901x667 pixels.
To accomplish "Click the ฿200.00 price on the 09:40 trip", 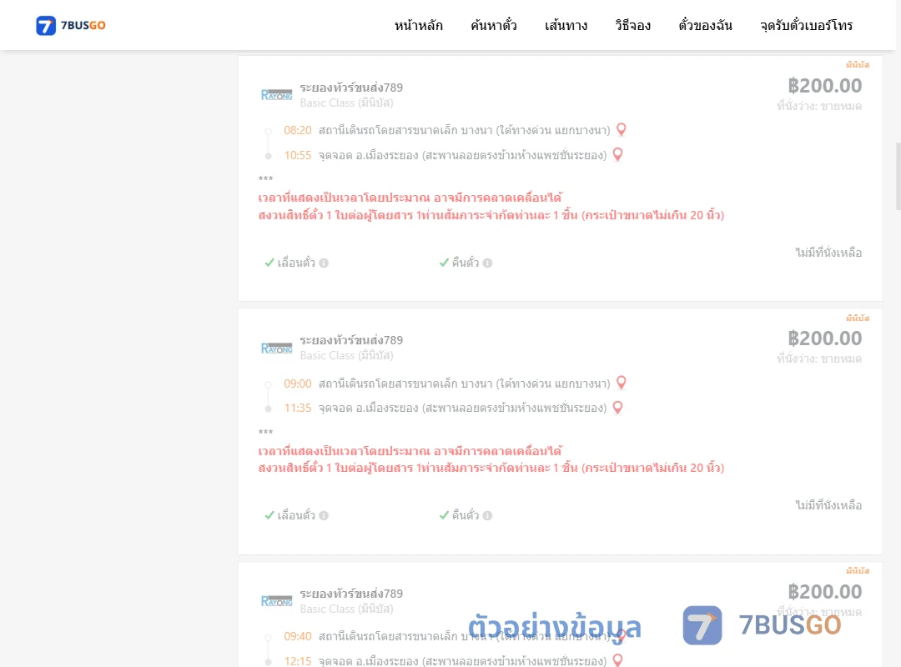I will [x=824, y=592].
